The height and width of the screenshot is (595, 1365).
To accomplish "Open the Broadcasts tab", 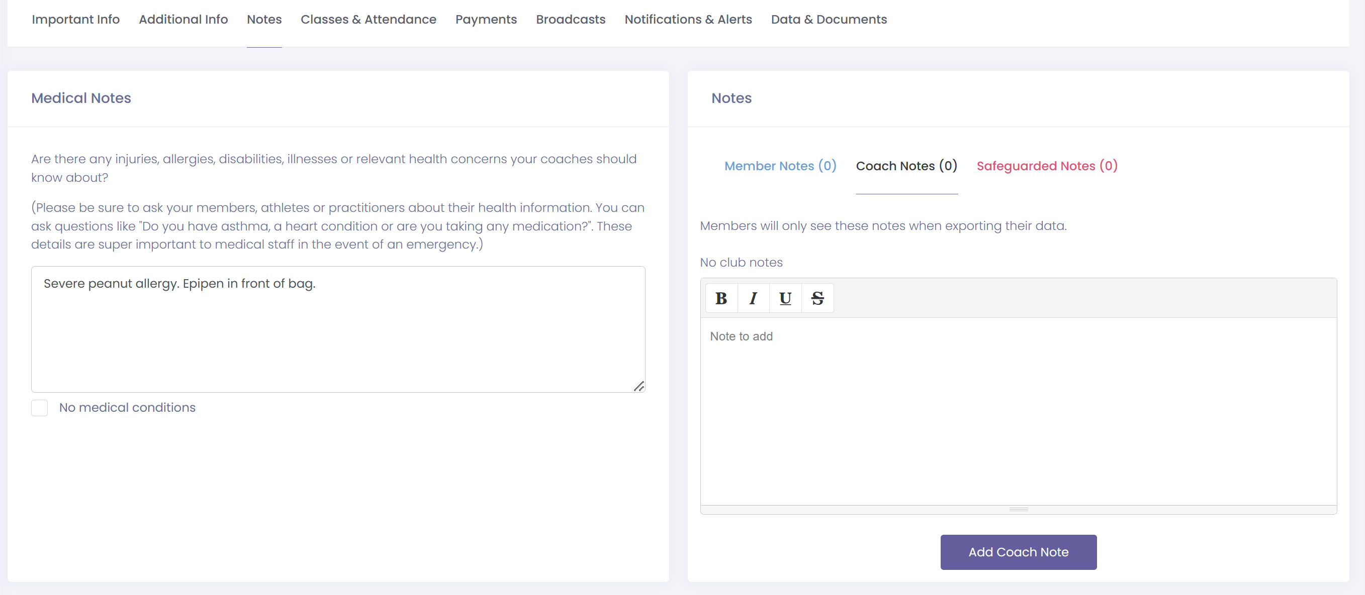I will tap(570, 20).
